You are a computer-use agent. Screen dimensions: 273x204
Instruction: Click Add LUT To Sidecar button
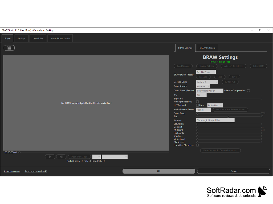click(234, 66)
